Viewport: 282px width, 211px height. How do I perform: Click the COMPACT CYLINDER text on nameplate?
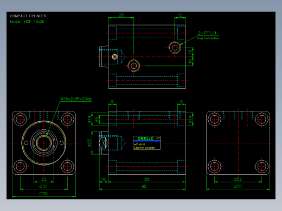pyautogui.click(x=144, y=148)
